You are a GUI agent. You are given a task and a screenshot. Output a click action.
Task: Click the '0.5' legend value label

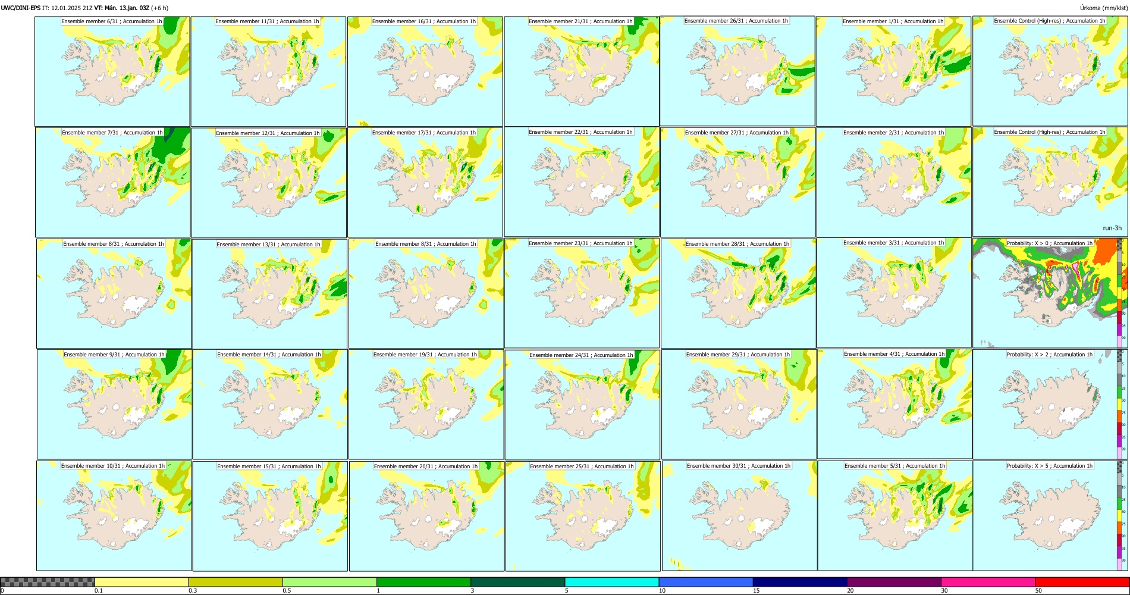point(286,591)
